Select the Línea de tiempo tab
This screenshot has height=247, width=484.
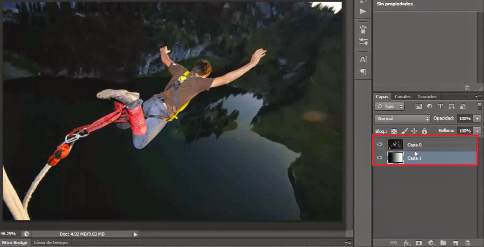click(51, 242)
